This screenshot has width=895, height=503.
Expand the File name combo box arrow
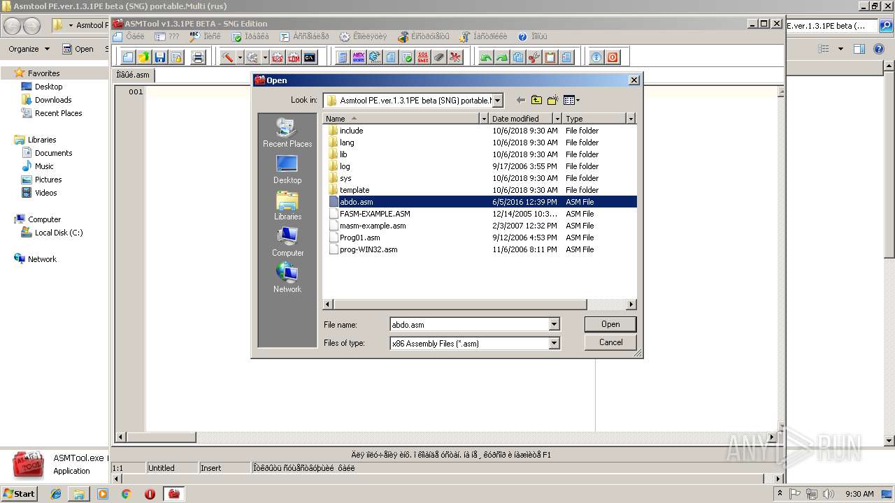point(554,324)
